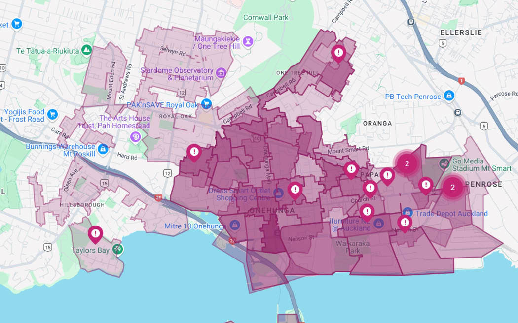This screenshot has height=323, width=518.
Task: Click the PB Tech Penrose shop icon
Action: [448, 96]
